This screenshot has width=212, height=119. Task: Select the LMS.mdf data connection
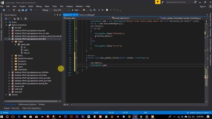[x=19, y=89]
